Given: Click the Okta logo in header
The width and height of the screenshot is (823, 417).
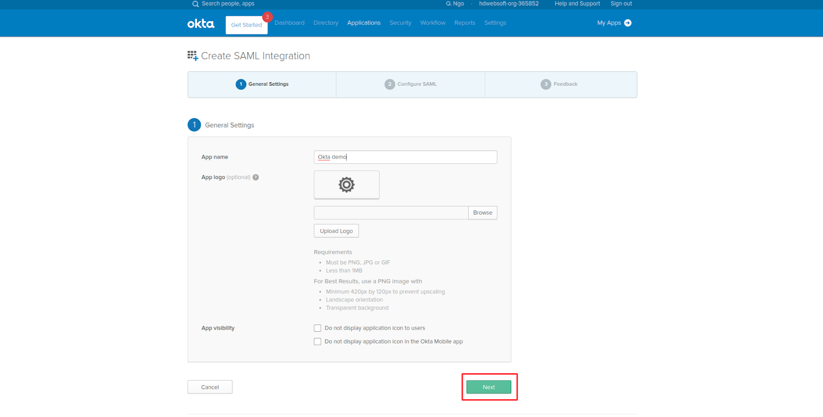Looking at the screenshot, I should click(201, 24).
